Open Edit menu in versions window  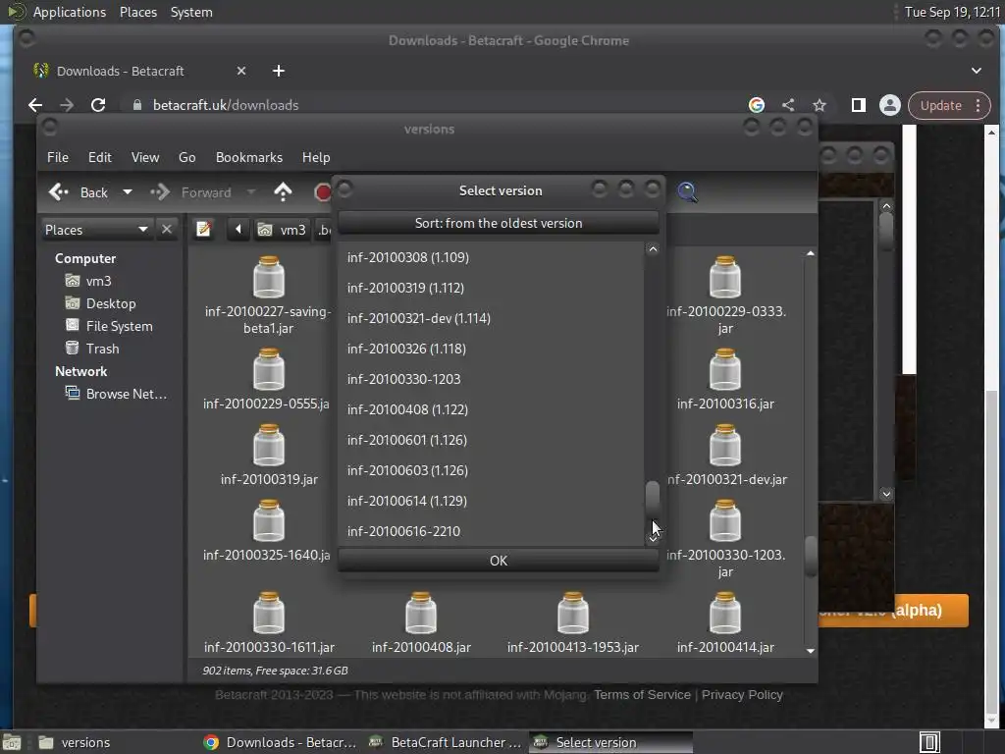[99, 157]
